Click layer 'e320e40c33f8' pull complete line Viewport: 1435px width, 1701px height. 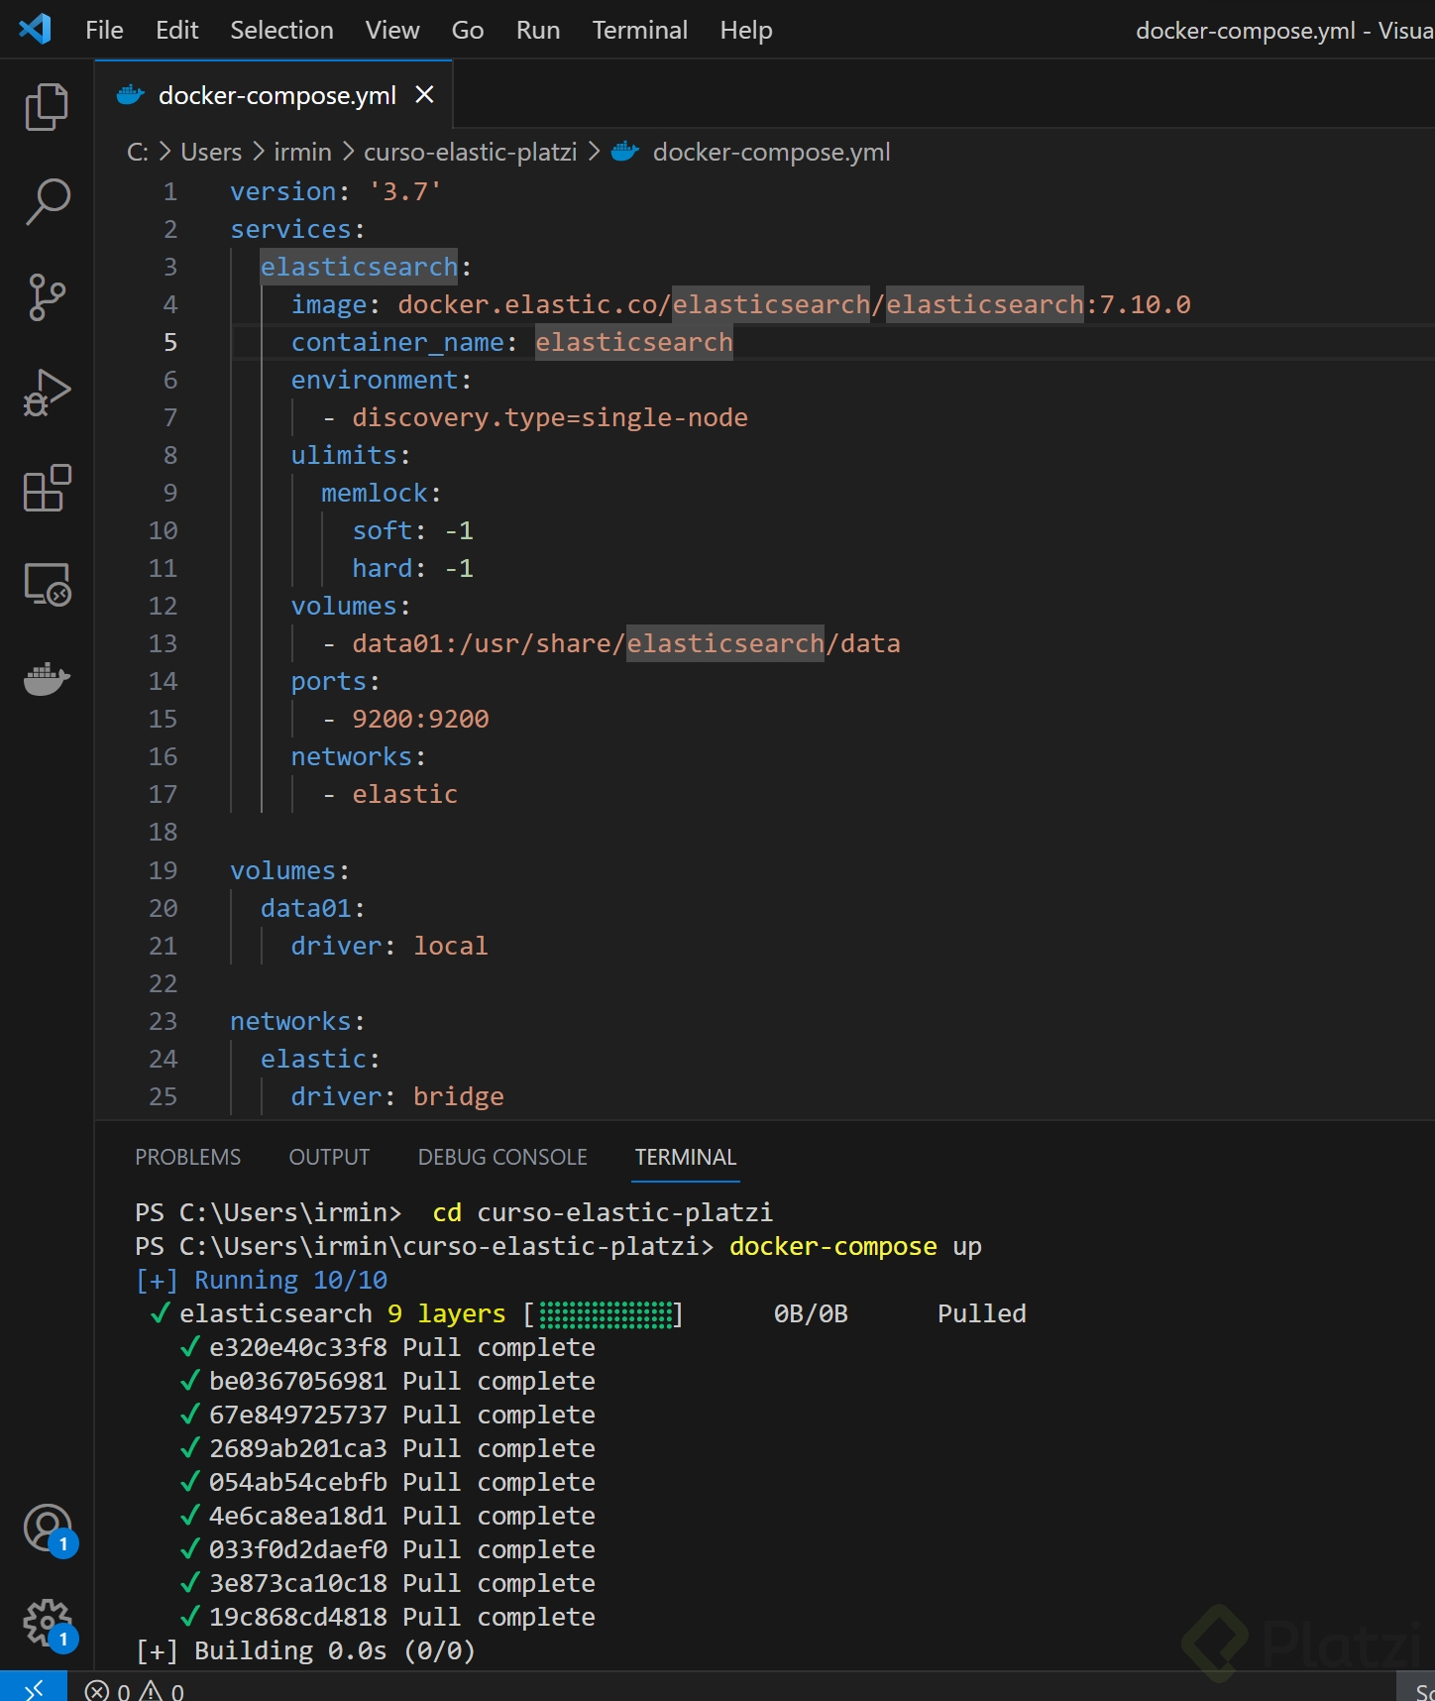[387, 1347]
